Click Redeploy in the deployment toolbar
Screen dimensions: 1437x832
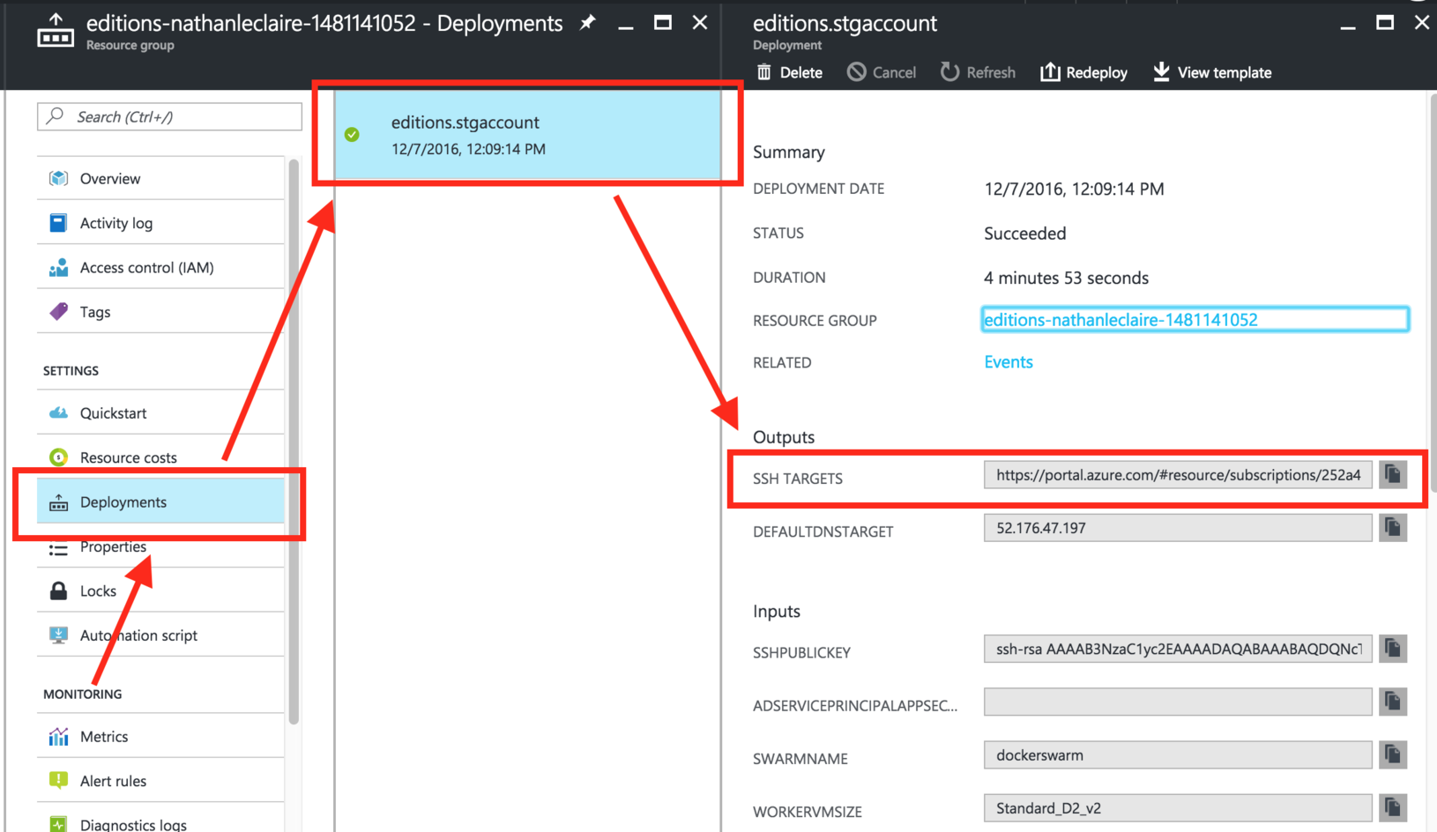(x=1083, y=72)
